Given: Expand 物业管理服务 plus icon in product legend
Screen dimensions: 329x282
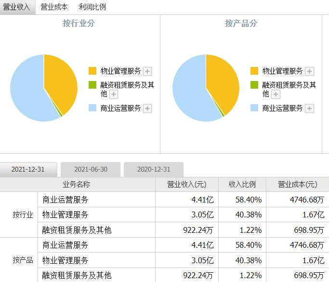Looking at the screenshot, I should click(x=309, y=71).
